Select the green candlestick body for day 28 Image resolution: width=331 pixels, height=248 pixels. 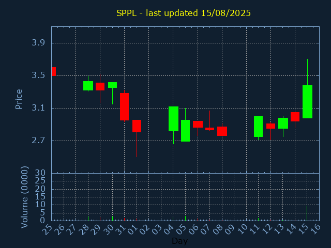pos(88,86)
